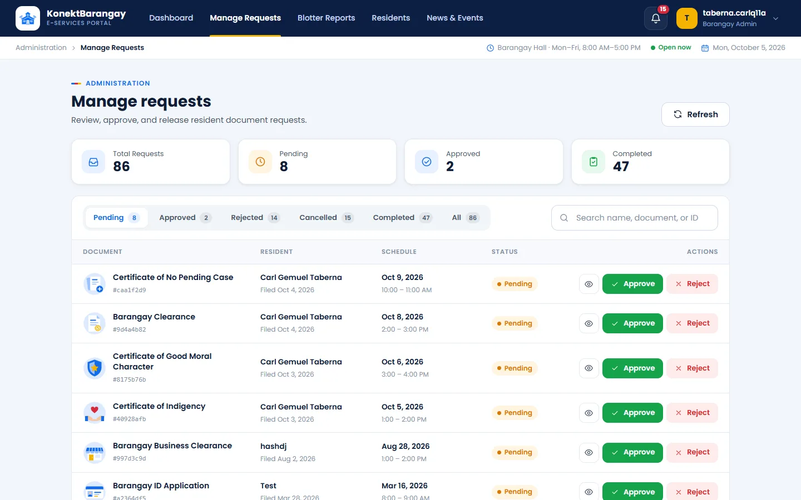Approve the Certificate of No Pending Case
Viewport: 801px width, 500px height.
[632, 284]
